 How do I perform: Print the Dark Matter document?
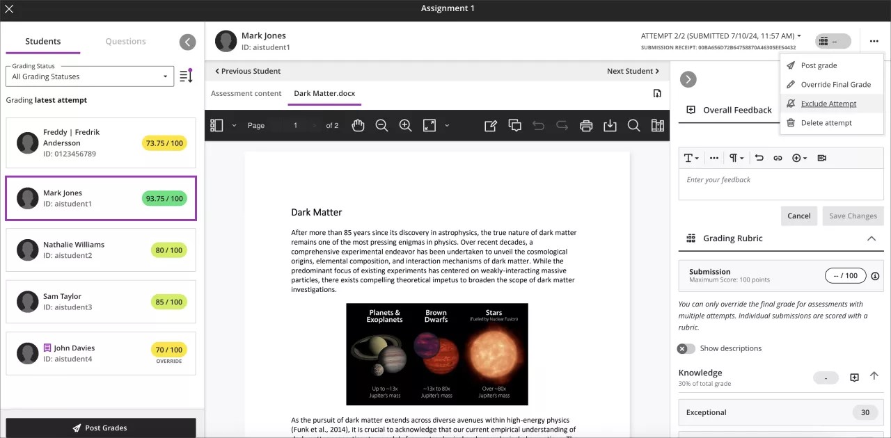coord(586,125)
